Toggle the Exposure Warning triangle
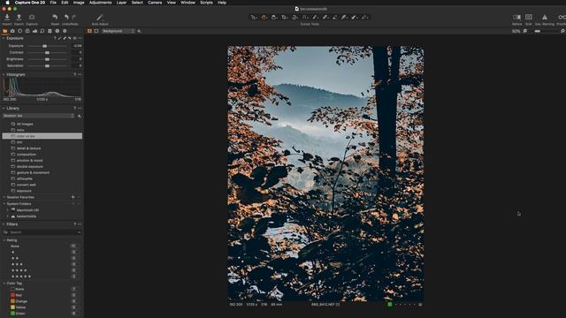This screenshot has height=318, width=566. tap(545, 18)
